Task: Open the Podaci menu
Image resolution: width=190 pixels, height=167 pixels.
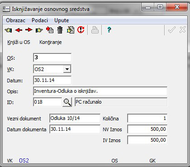Action: pyautogui.click(x=40, y=20)
